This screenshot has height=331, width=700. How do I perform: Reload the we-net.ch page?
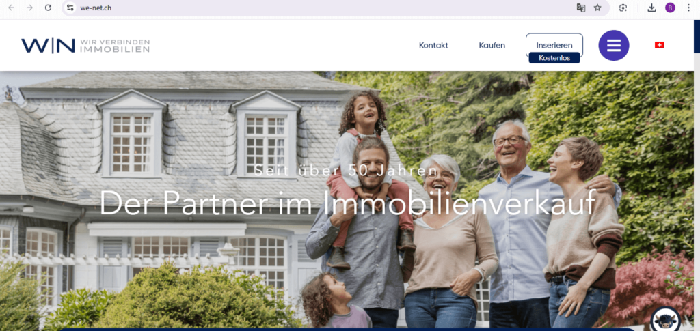coord(49,8)
